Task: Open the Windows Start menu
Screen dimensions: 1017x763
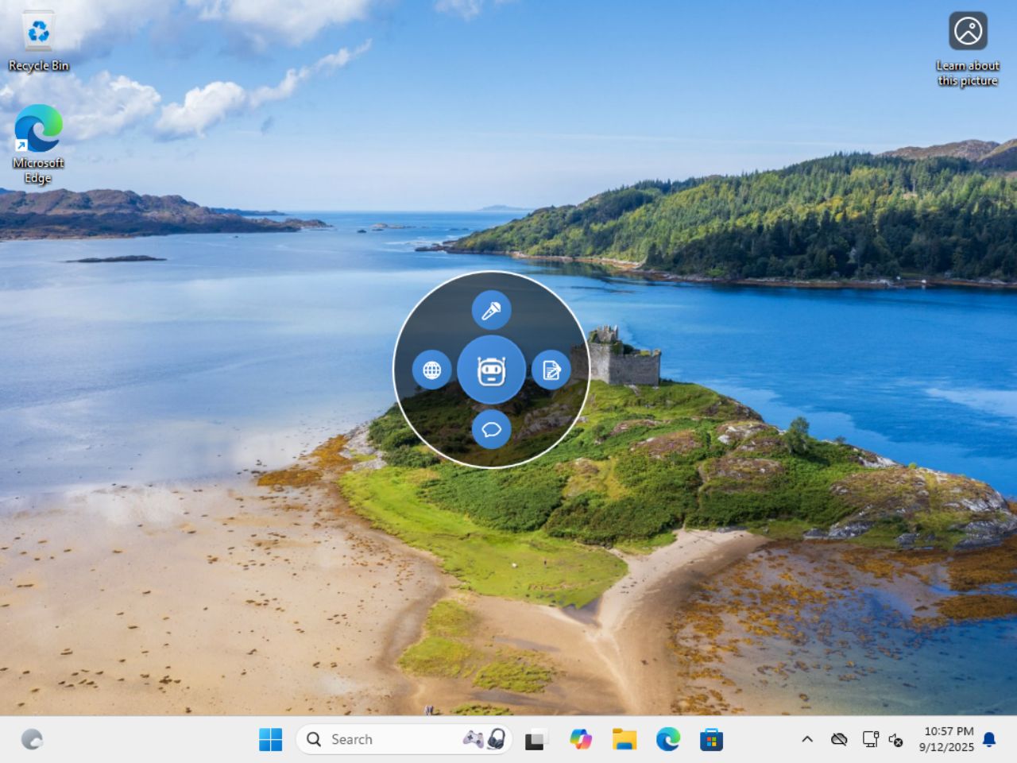Action: pos(270,739)
